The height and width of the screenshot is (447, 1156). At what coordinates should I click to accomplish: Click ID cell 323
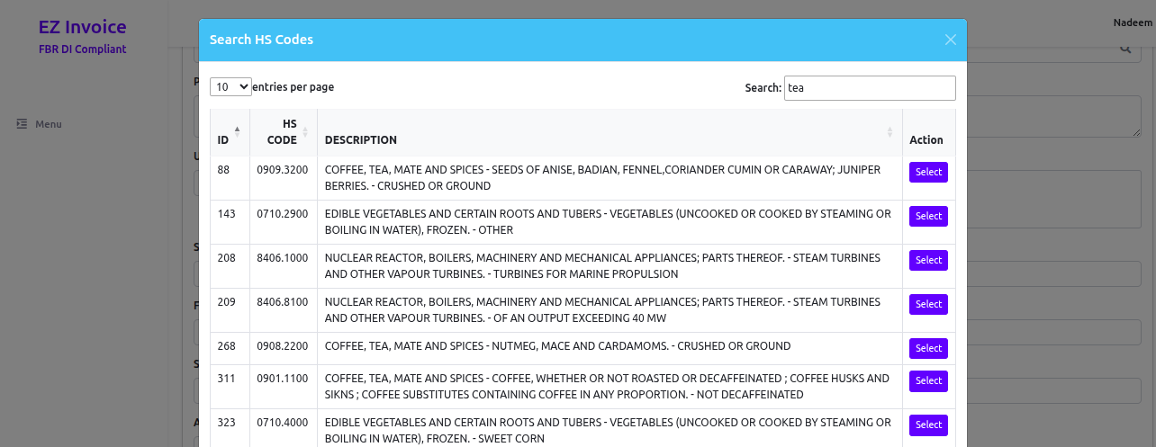(x=230, y=428)
